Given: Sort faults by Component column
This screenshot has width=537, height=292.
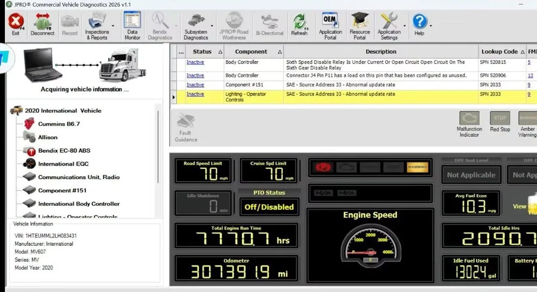Looking at the screenshot, I should (254, 51).
